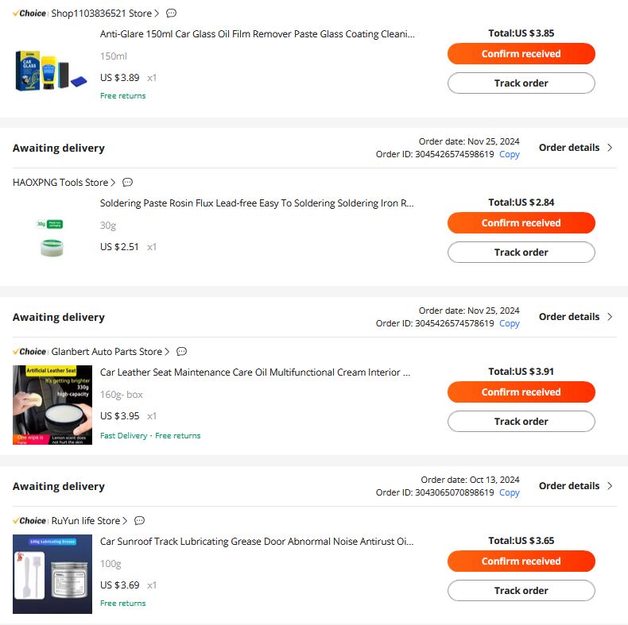628x625 pixels.
Task: Open Soldering Paste product image
Action: [52, 237]
